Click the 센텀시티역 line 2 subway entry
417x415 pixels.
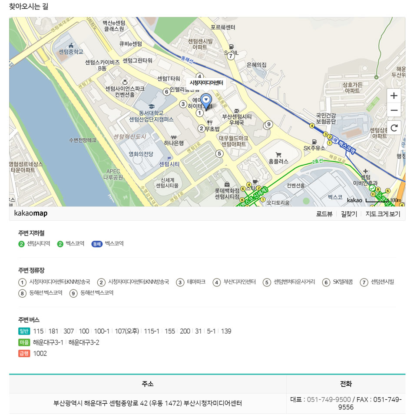[x=34, y=244]
